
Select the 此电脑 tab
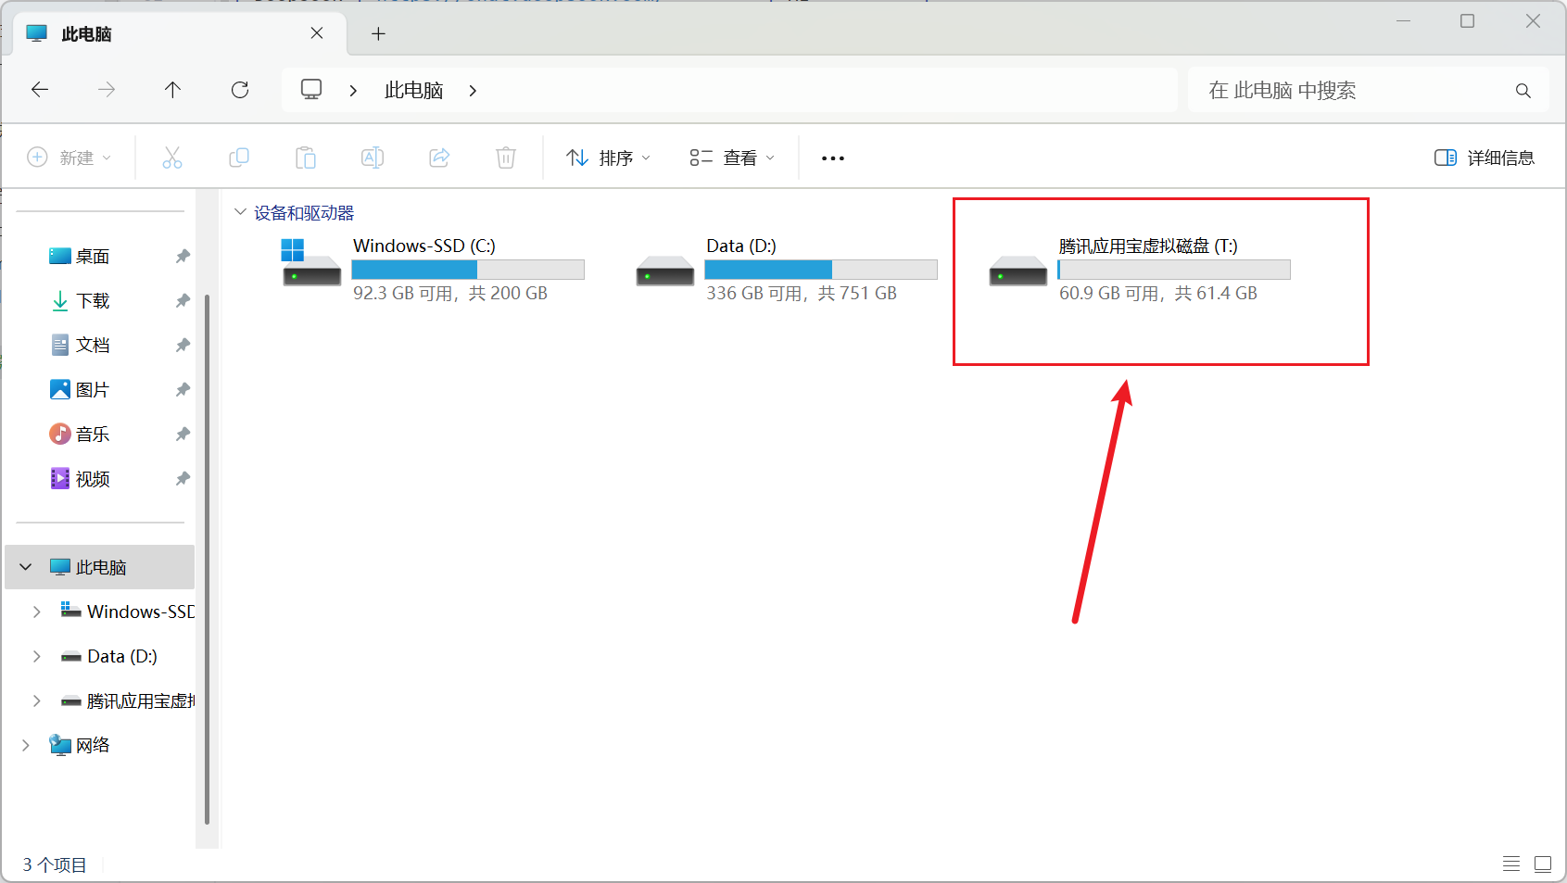178,33
